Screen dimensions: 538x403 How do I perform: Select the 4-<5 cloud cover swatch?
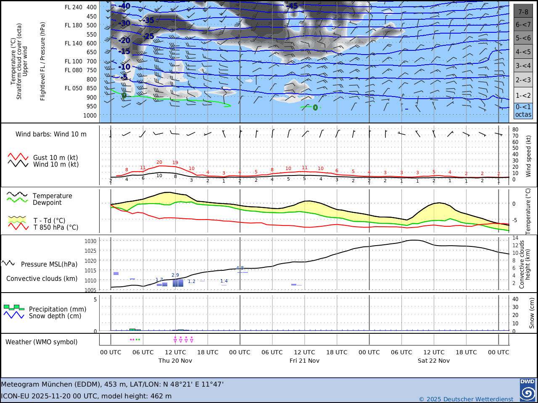(x=523, y=52)
